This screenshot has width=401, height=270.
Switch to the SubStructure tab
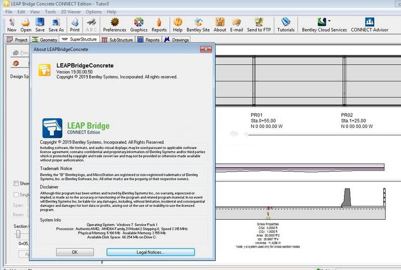118,40
